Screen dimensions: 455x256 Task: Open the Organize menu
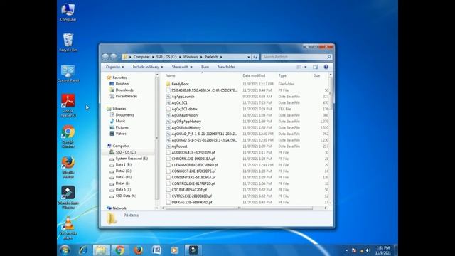[115, 67]
